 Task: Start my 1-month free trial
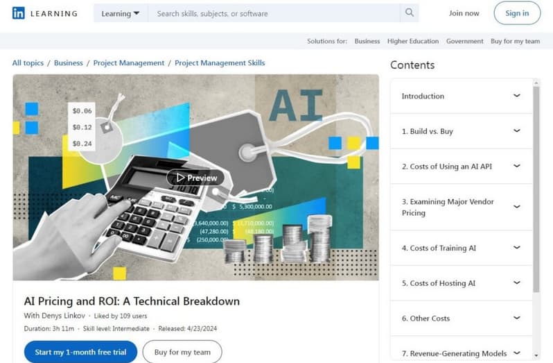coord(80,352)
